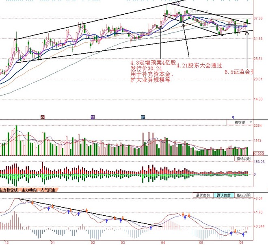This screenshot has width=268, height=245.
Task: Select the 6.5证监会 annotation text
Action: 239,72
